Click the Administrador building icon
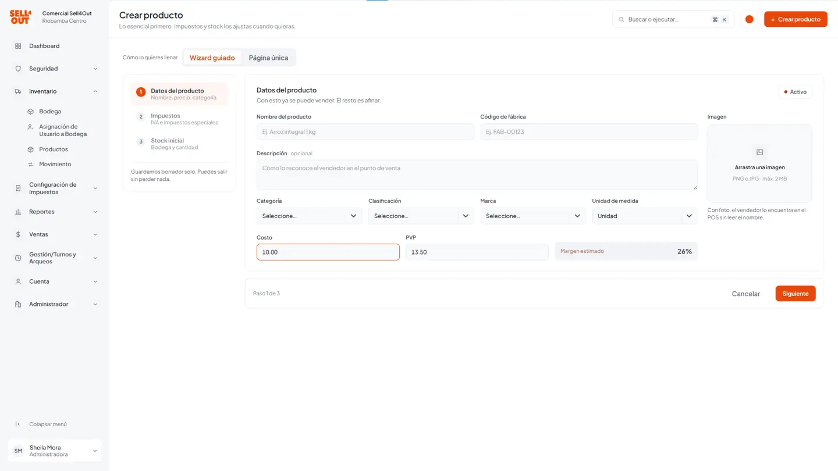838x471 pixels. (18, 304)
